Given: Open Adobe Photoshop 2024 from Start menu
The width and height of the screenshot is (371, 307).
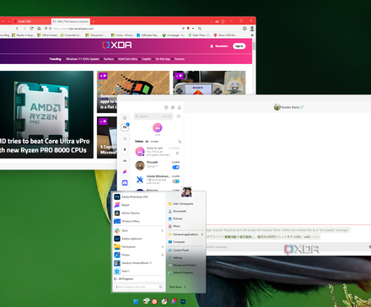Looking at the screenshot, I should (x=138, y=197).
